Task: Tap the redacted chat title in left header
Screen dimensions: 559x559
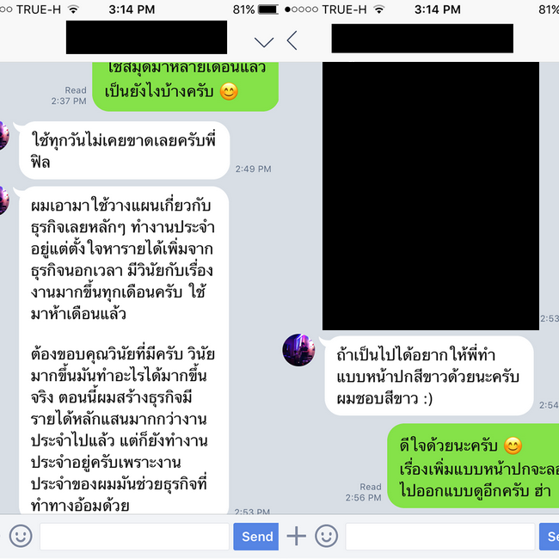Action: 146,37
